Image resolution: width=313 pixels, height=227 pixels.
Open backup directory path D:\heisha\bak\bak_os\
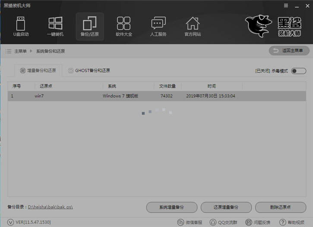point(51,207)
